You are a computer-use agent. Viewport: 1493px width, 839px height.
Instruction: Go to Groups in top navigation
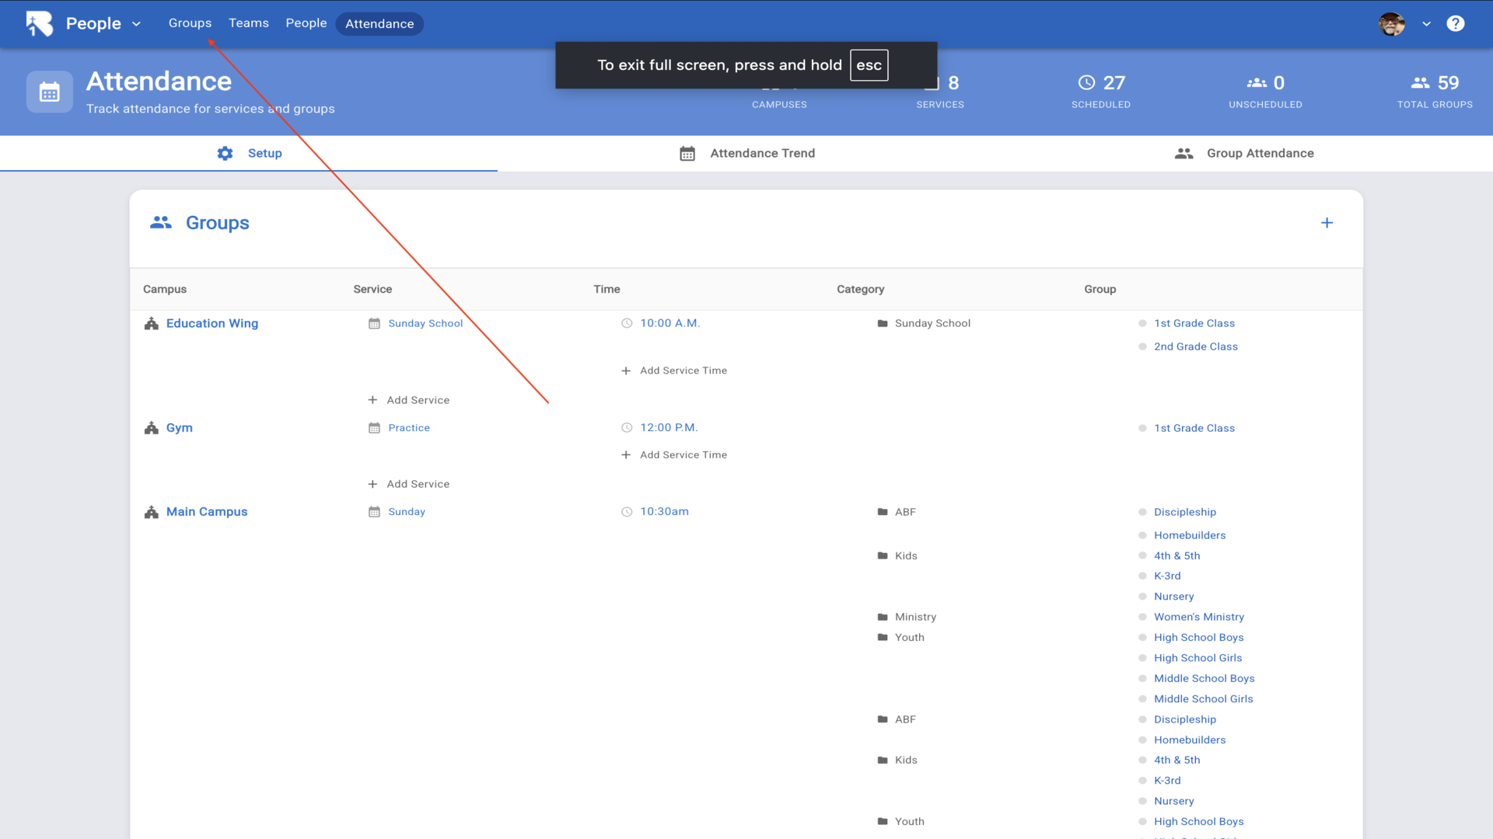[x=190, y=23]
